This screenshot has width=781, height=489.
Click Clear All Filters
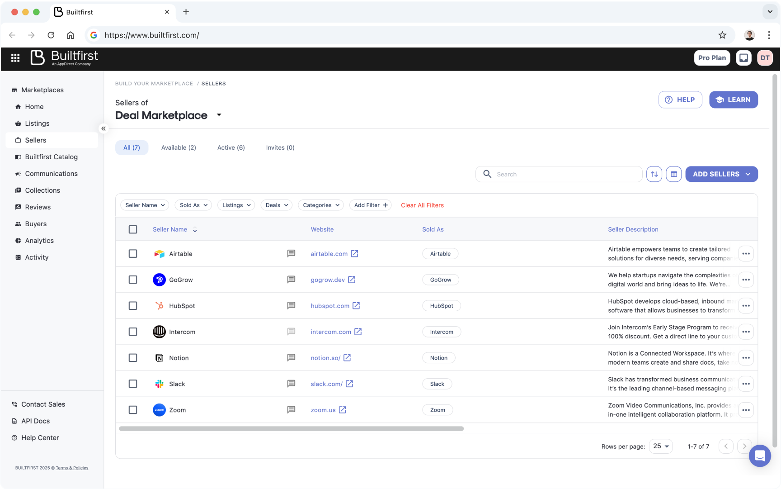(422, 205)
